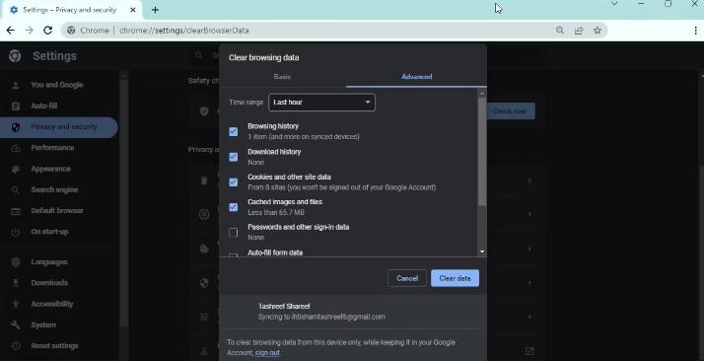Click the Search engine magnifier icon
This screenshot has width=704, height=361.
point(16,190)
